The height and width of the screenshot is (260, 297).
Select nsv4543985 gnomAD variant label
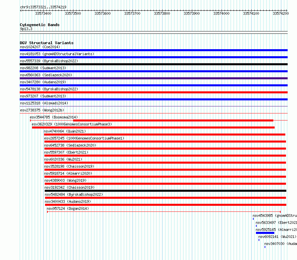click(275, 215)
